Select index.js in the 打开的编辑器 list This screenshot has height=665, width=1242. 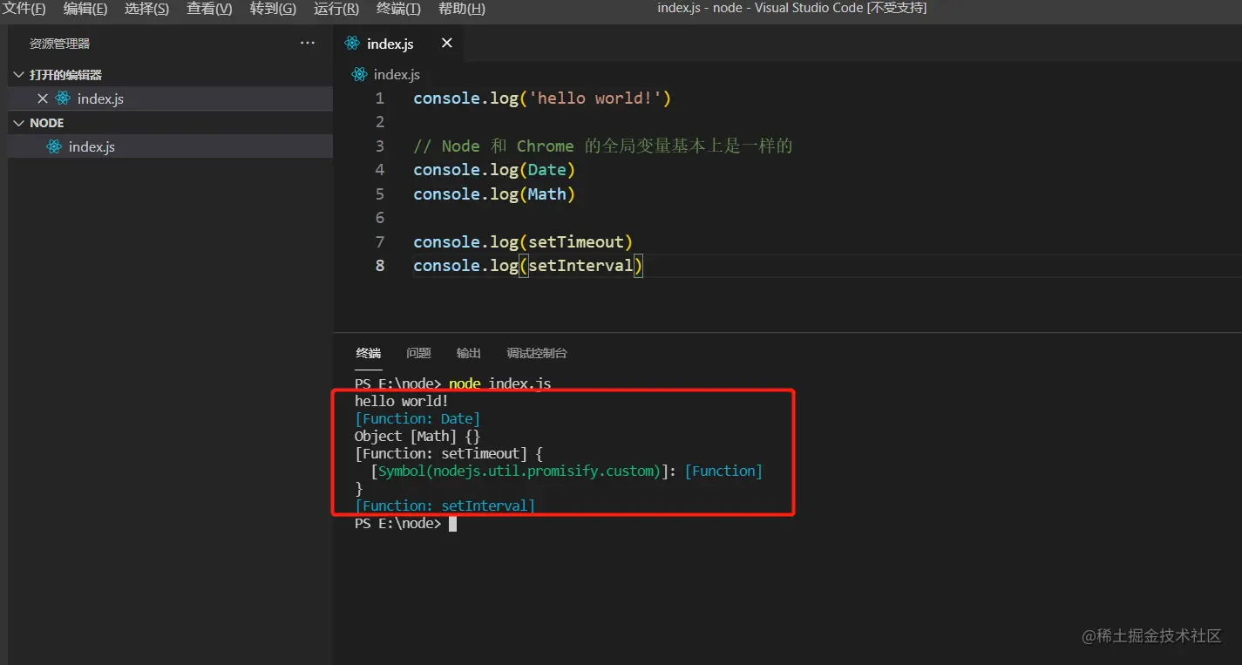pos(170,98)
